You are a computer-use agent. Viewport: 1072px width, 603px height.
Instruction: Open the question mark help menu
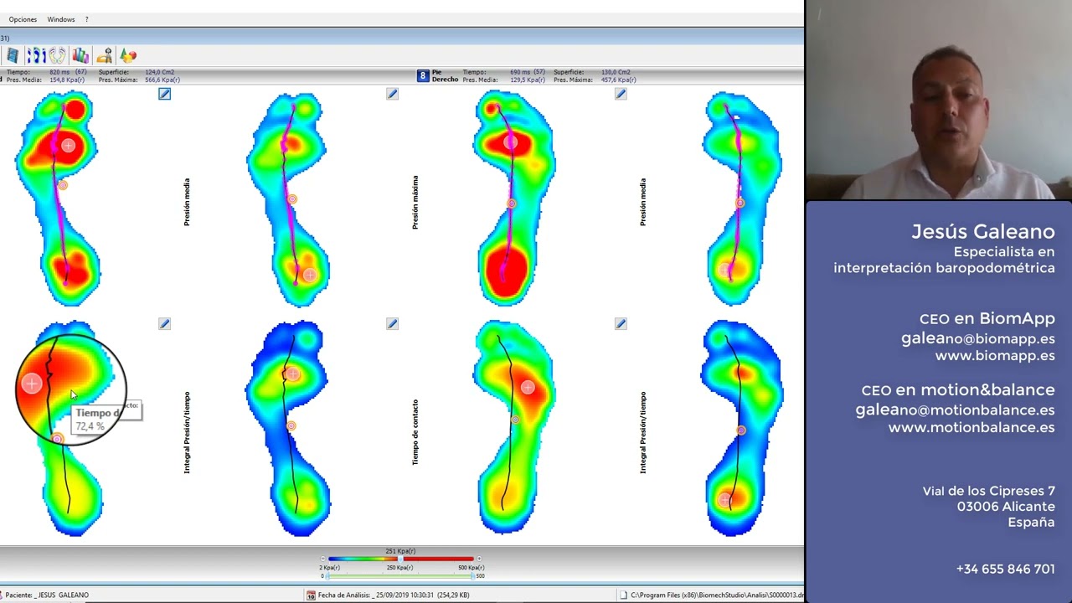[x=86, y=19]
